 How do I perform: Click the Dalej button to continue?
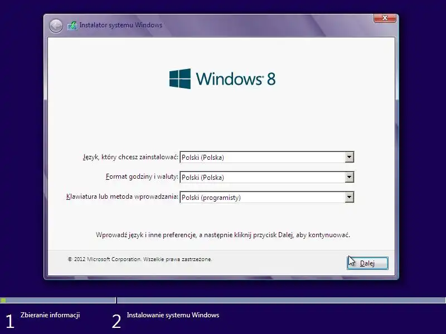367,263
